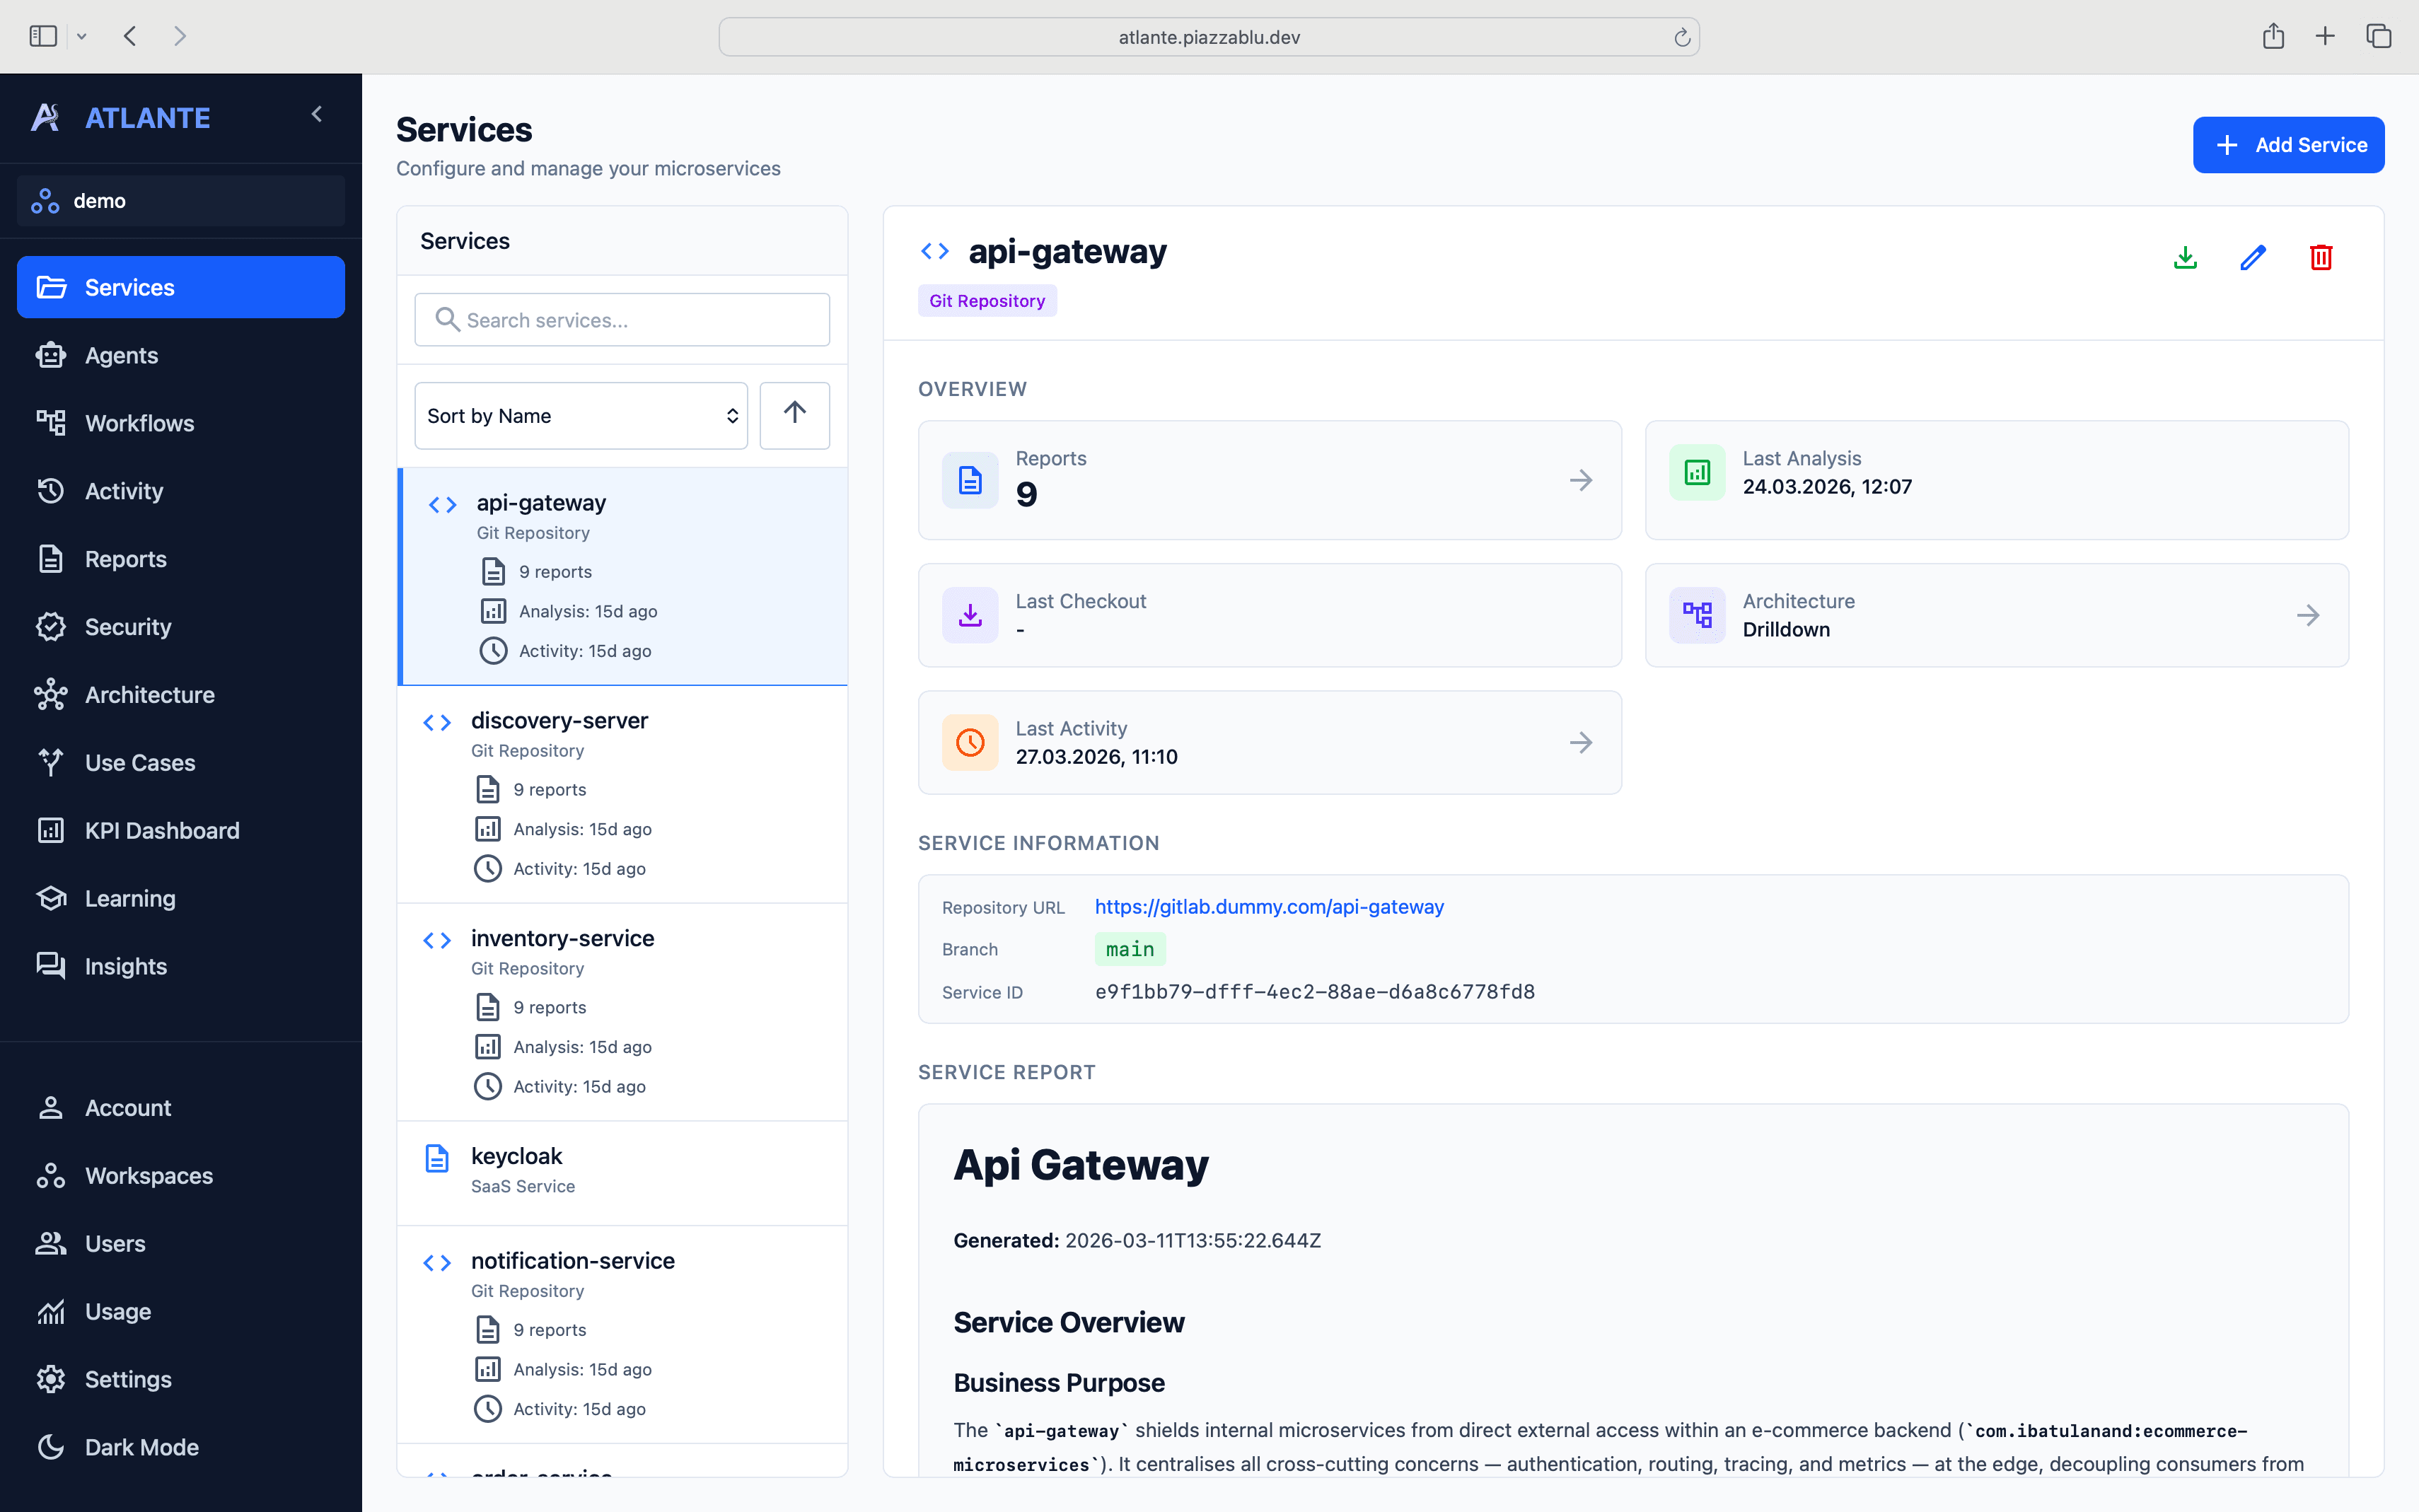
Task: Go to the KPI Dashboard page
Action: tap(162, 830)
